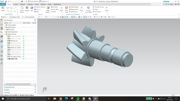The width and height of the screenshot is (180, 101).
Task: Switch to the Curve tab
Action: [x=16, y=4]
